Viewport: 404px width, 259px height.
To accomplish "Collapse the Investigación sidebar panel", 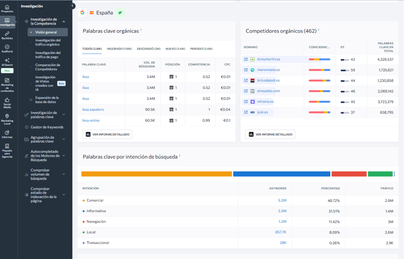I will click(73, 6).
